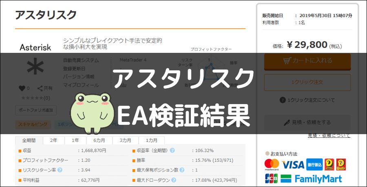Click the date 2019年5月30日 15時07分

(x=325, y=16)
